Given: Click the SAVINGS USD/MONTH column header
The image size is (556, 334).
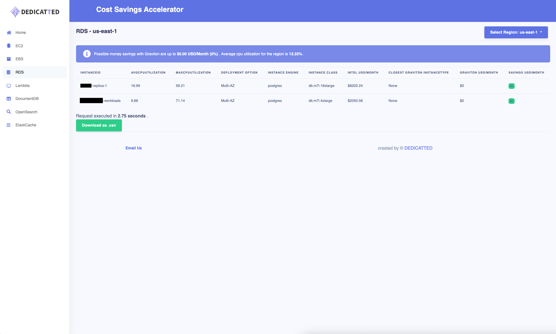Looking at the screenshot, I should (x=526, y=72).
